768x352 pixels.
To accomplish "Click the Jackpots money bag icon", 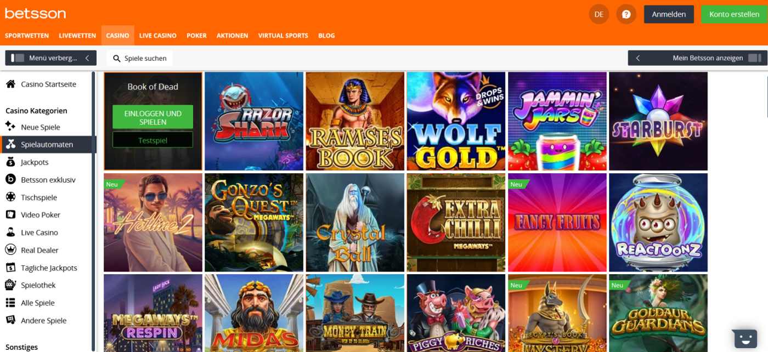I will pyautogui.click(x=10, y=162).
